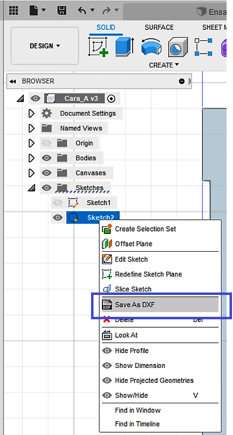Select Named Views in the browser
Screen dimensions: 233x435
[81, 128]
